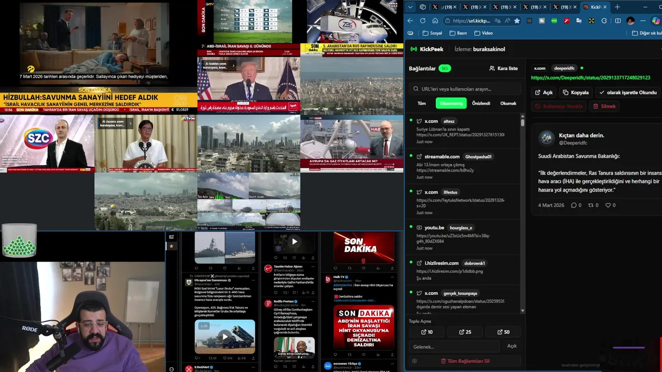
Task: Click the Silmek delete button
Action: (x=604, y=106)
